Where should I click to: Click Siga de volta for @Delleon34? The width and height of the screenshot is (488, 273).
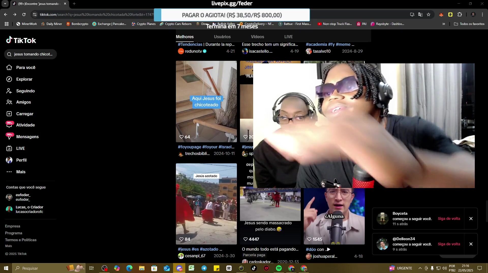449,244
